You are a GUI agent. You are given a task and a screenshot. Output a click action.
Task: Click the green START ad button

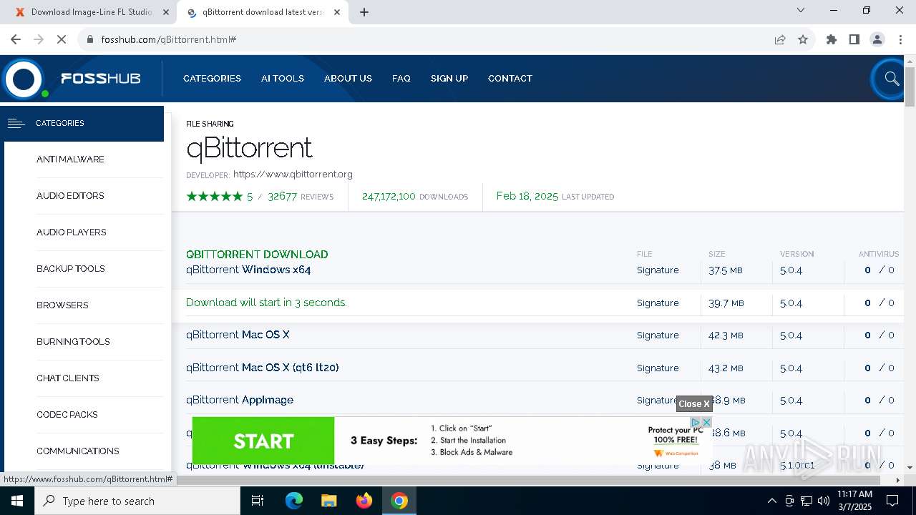[x=263, y=441]
